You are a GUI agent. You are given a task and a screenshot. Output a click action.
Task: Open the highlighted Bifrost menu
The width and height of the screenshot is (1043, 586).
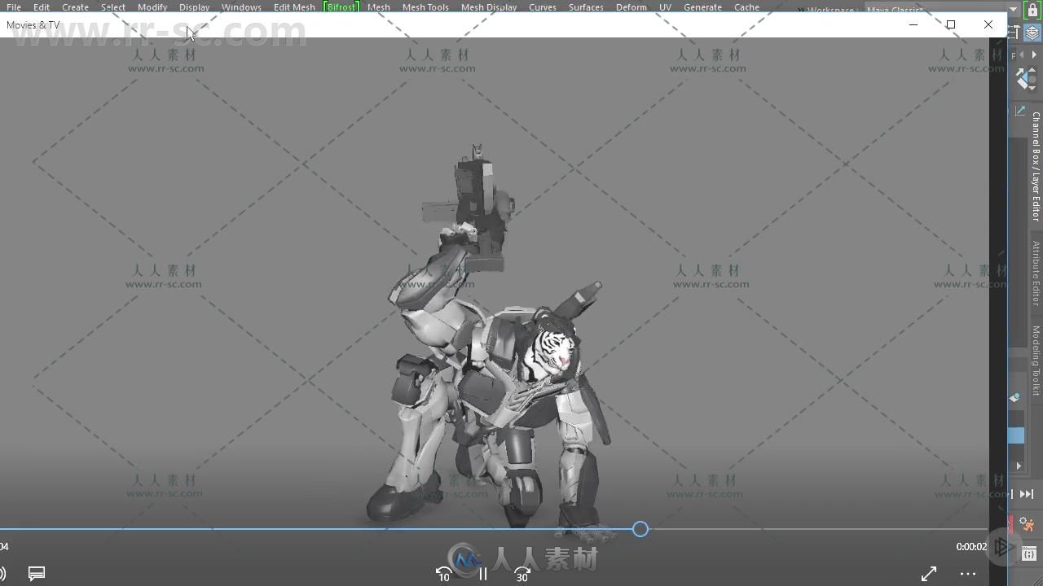click(341, 7)
